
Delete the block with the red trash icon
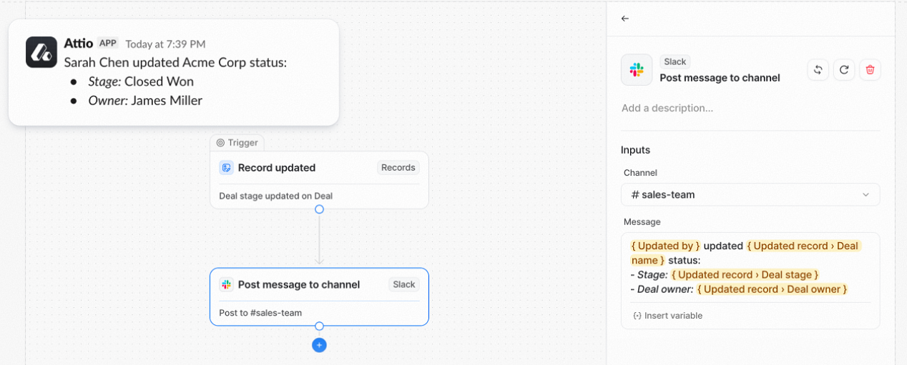[x=870, y=69]
